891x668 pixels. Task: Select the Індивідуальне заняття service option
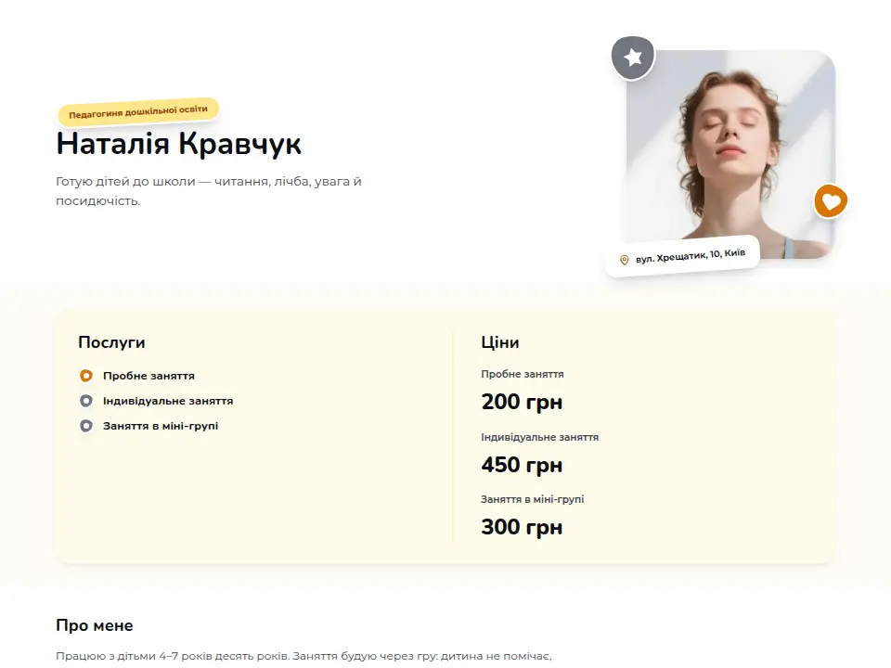pos(156,401)
